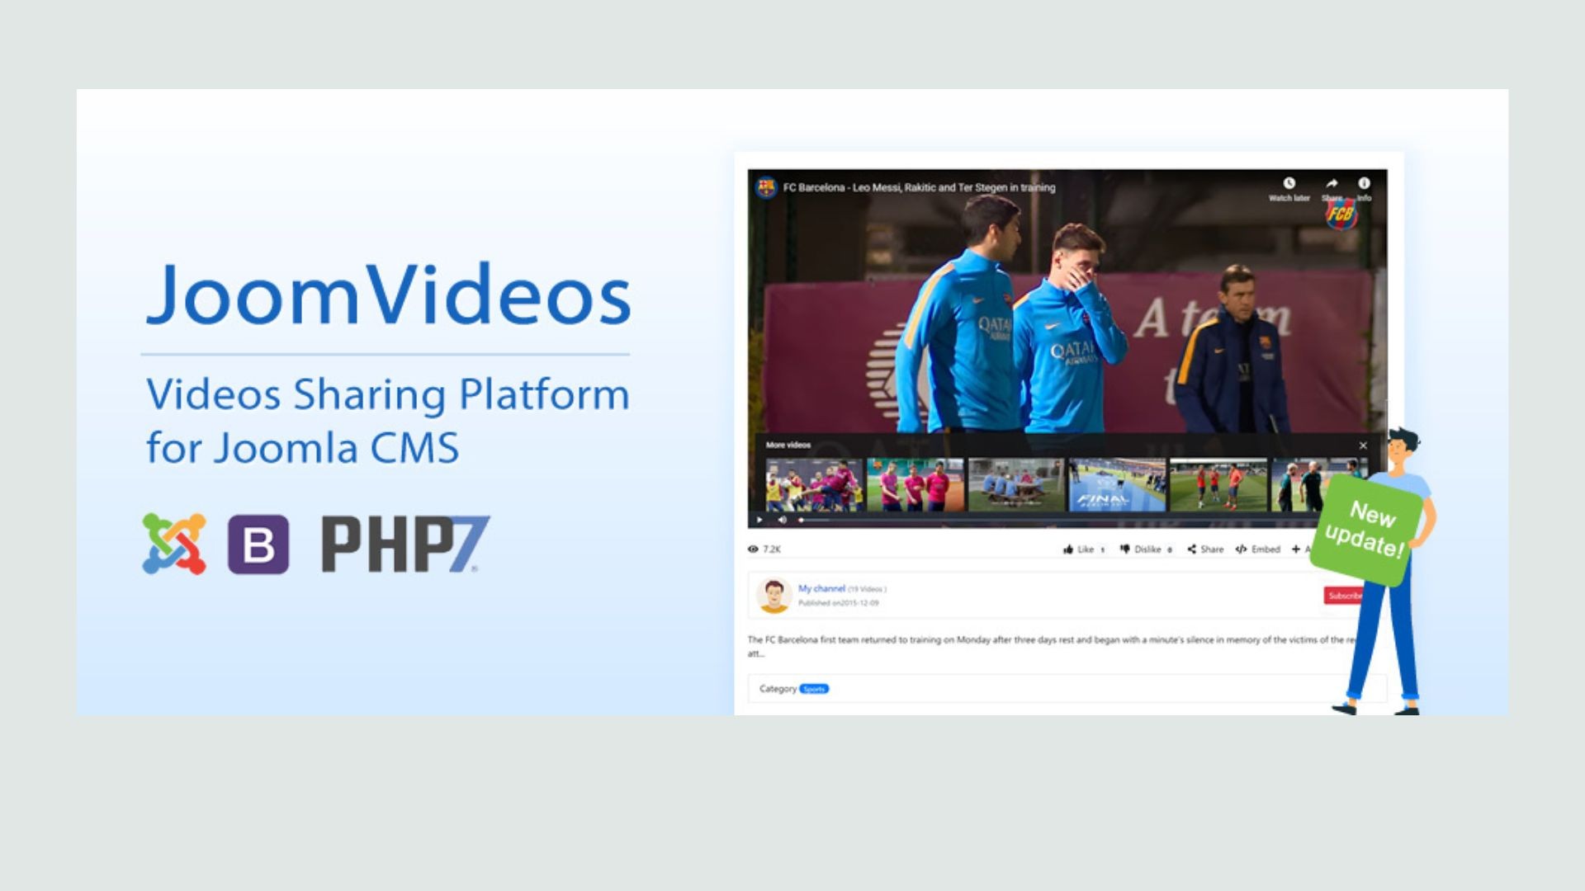Click the Bootstrap B logo icon
Viewport: 1585px width, 891px height.
(x=258, y=544)
